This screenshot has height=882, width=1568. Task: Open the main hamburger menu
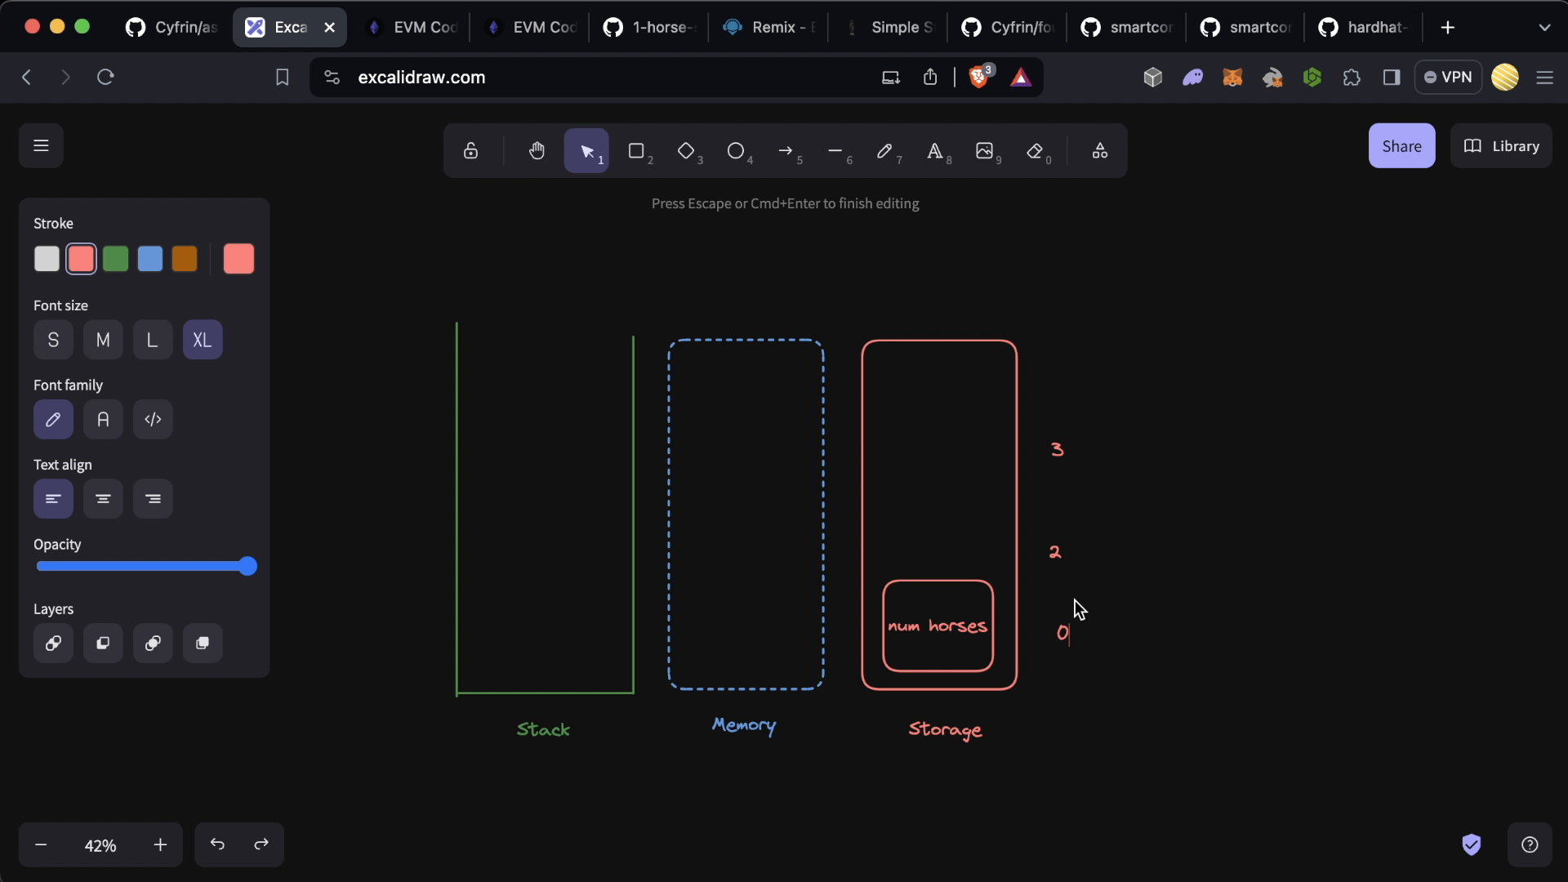tap(41, 146)
